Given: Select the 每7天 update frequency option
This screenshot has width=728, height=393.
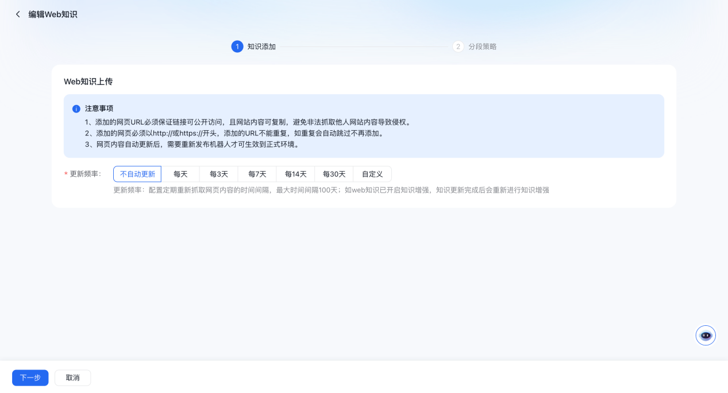Looking at the screenshot, I should (257, 174).
